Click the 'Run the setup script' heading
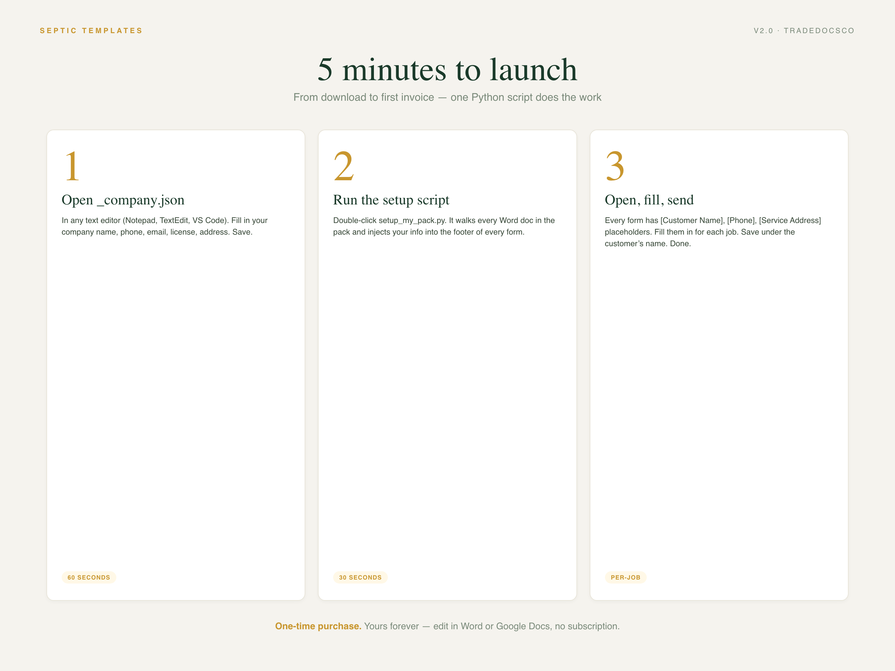 pos(391,200)
